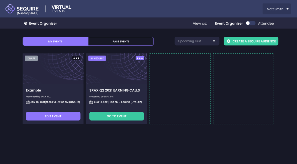The height and width of the screenshot is (164, 297).
Task: Click the DRAFT status badge
Action: click(31, 58)
